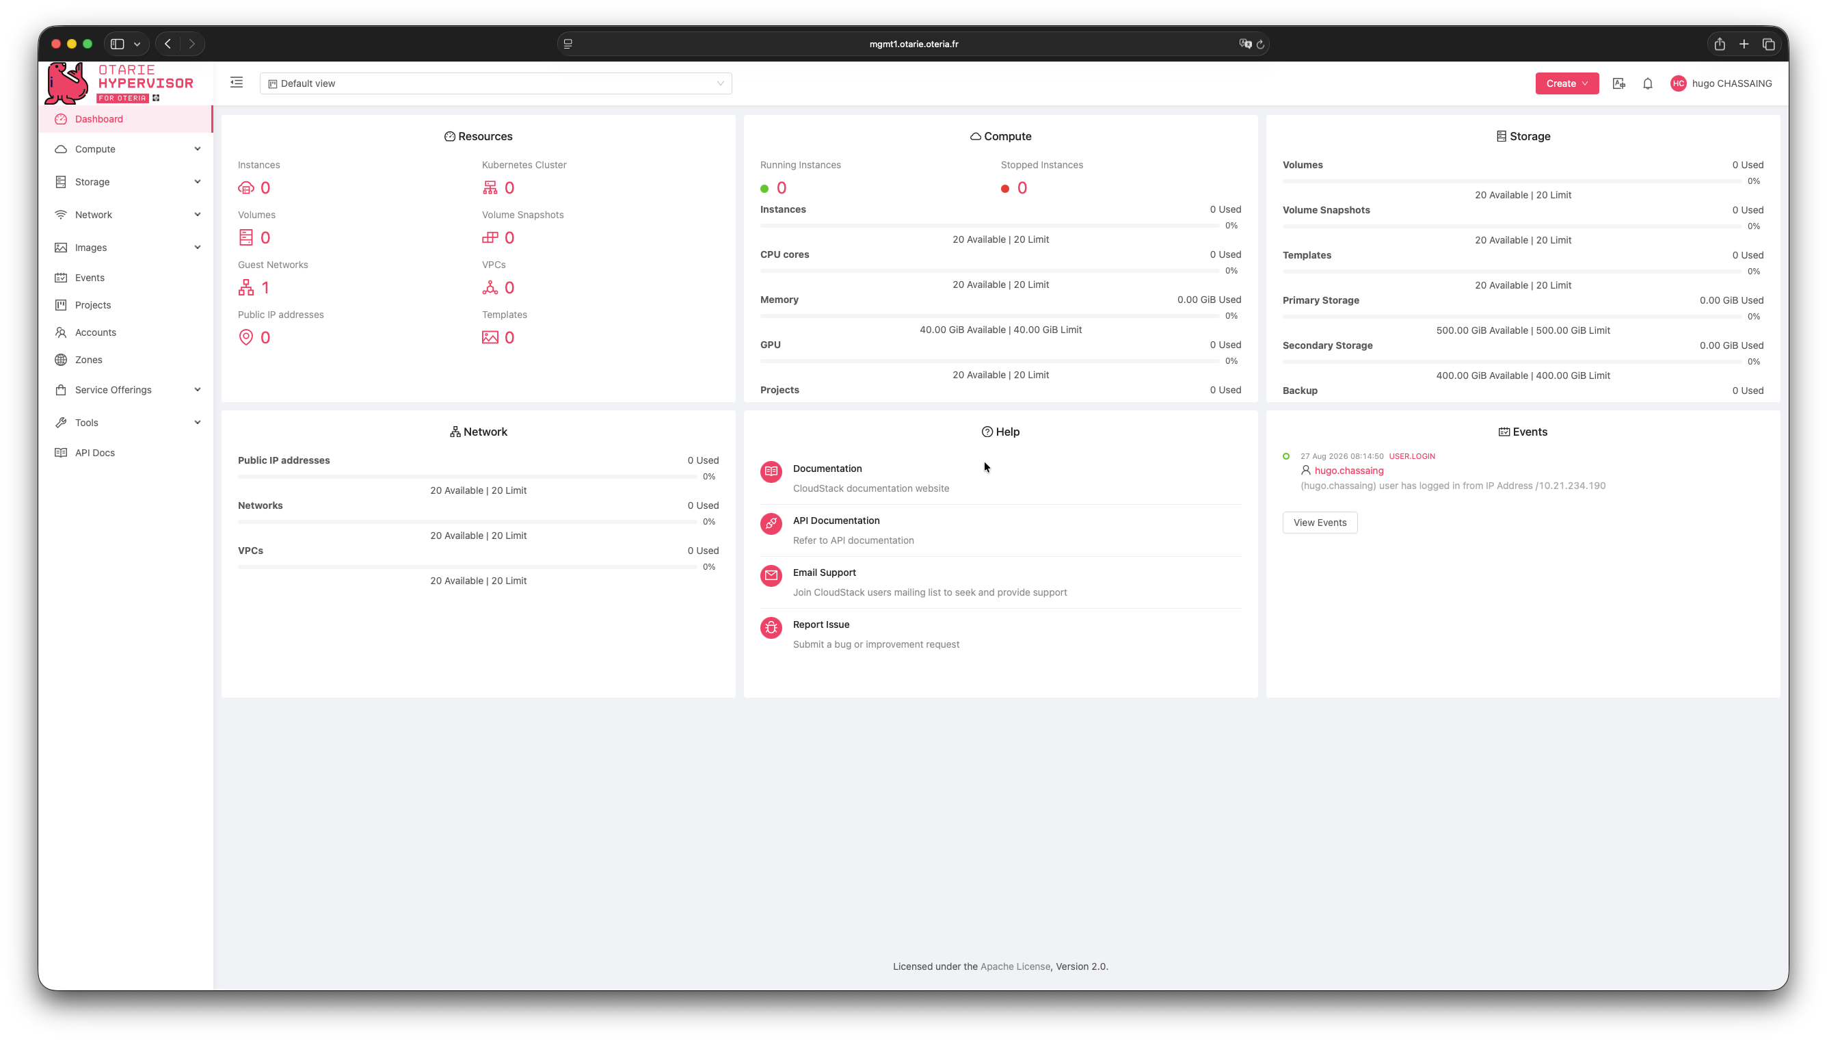Expand the Network sidebar menu
Screen dimensions: 1827x1041
[x=126, y=215]
